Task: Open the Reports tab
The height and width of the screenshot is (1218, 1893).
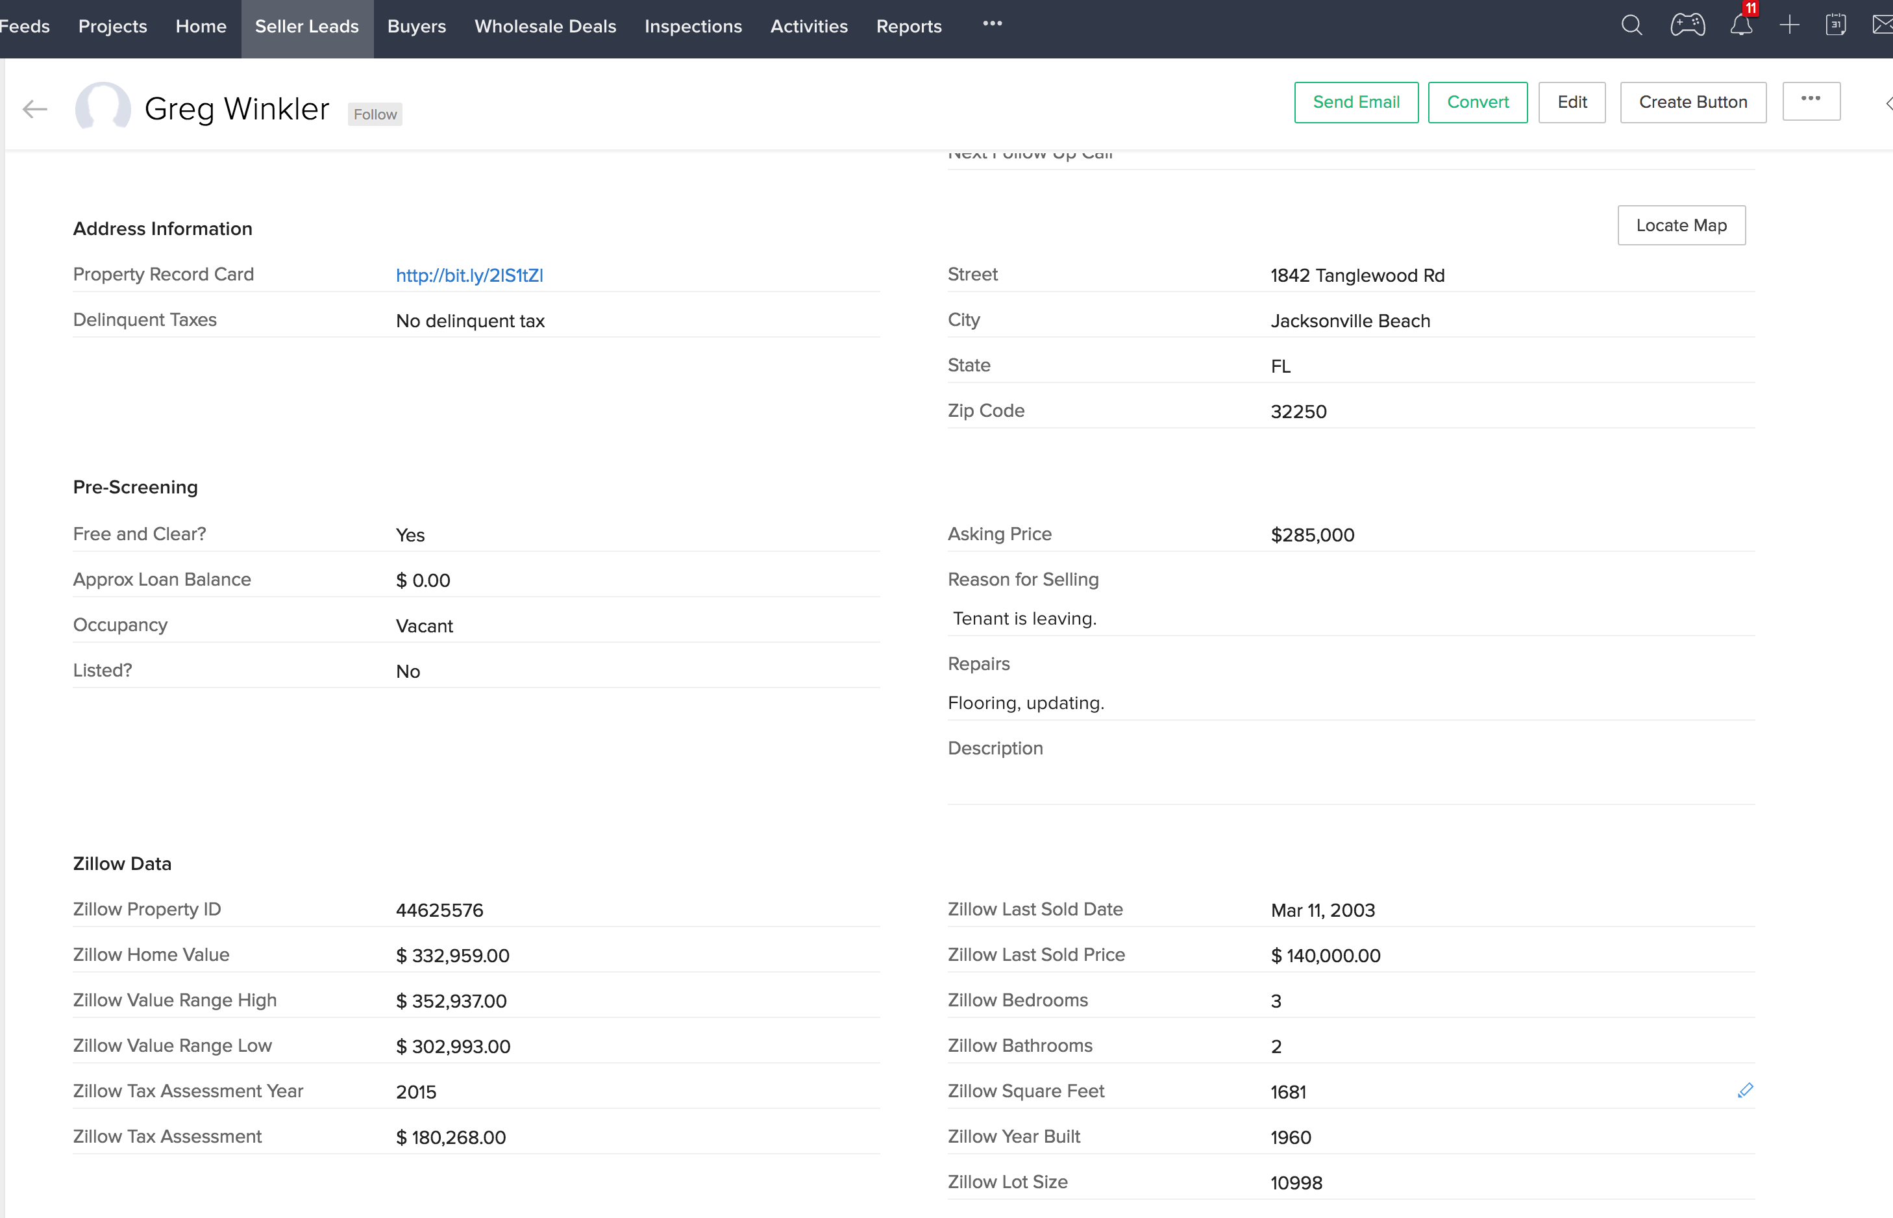Action: pyautogui.click(x=909, y=26)
